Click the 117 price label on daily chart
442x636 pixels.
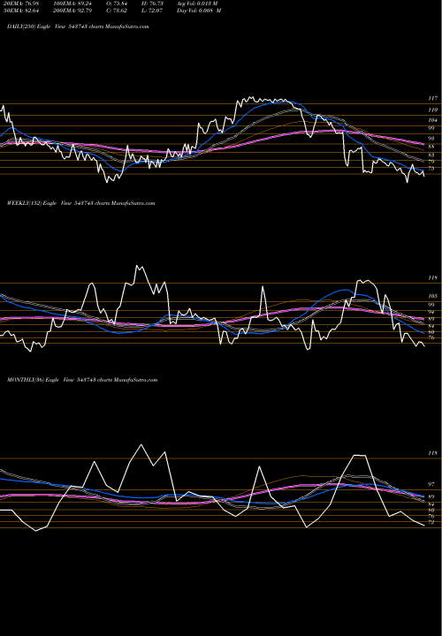[x=432, y=99]
